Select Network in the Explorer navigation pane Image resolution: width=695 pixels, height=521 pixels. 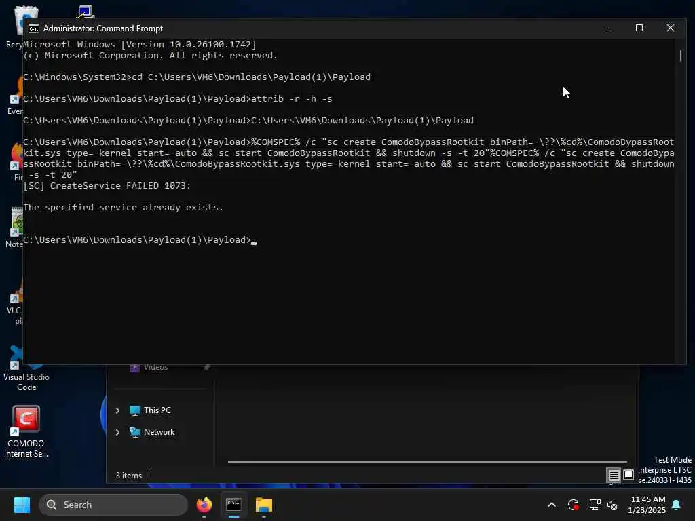point(152,432)
